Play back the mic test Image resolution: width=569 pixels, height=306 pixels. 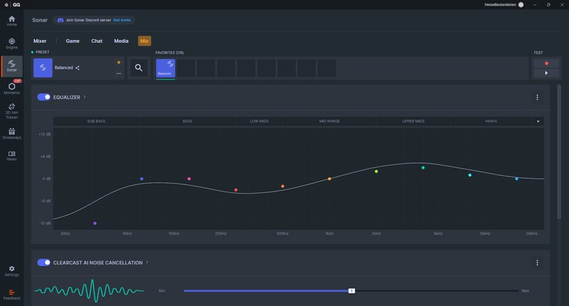point(546,73)
